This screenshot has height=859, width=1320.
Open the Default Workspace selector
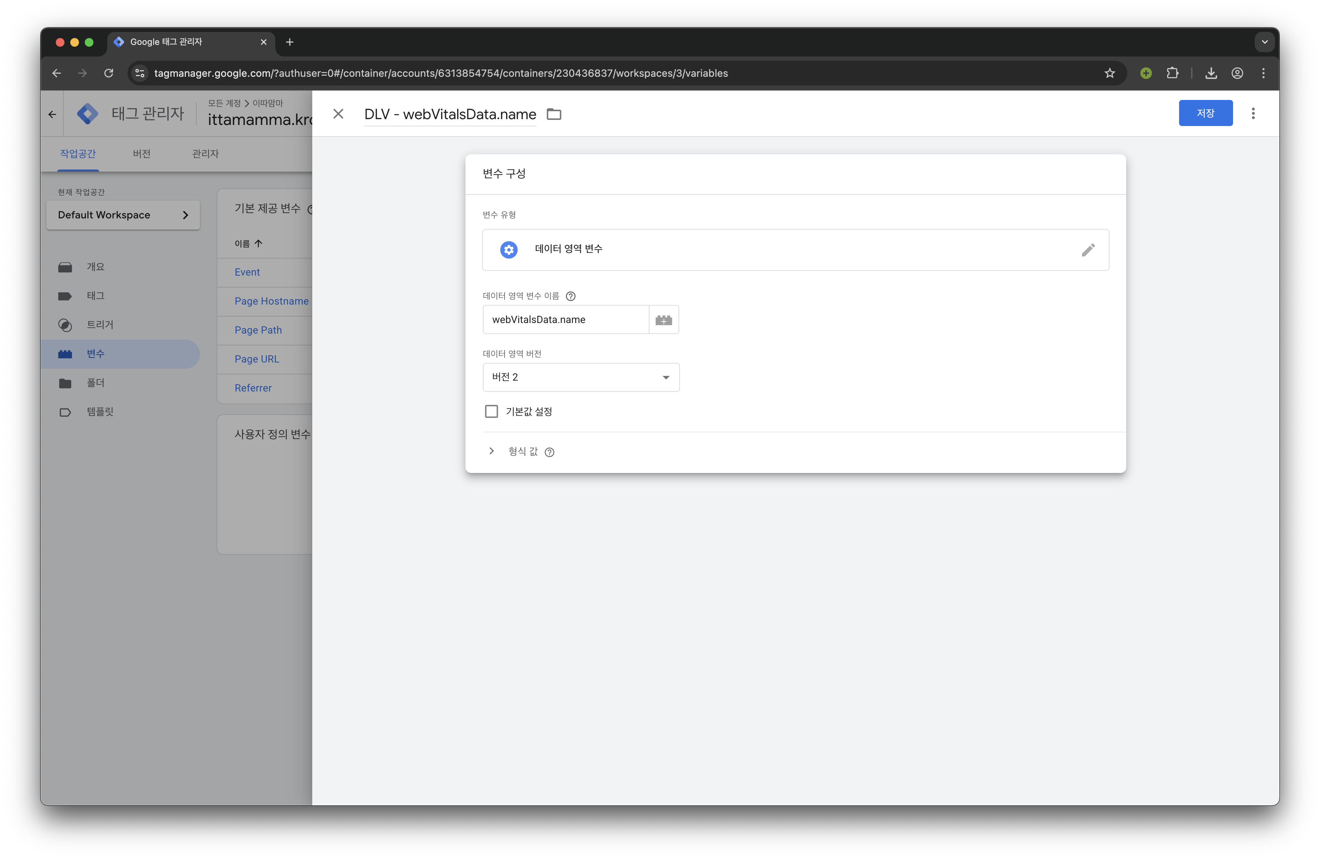click(123, 215)
